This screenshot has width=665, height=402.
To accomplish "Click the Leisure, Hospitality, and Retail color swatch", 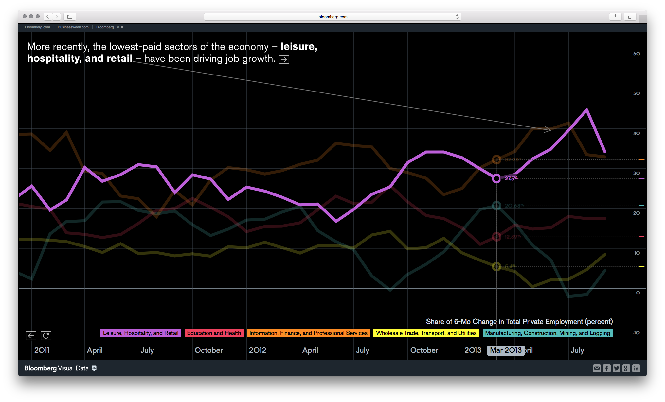I will [x=141, y=333].
